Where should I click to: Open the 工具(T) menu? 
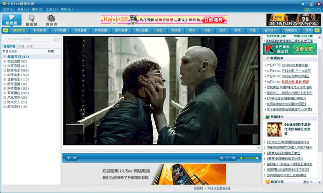[52, 9]
